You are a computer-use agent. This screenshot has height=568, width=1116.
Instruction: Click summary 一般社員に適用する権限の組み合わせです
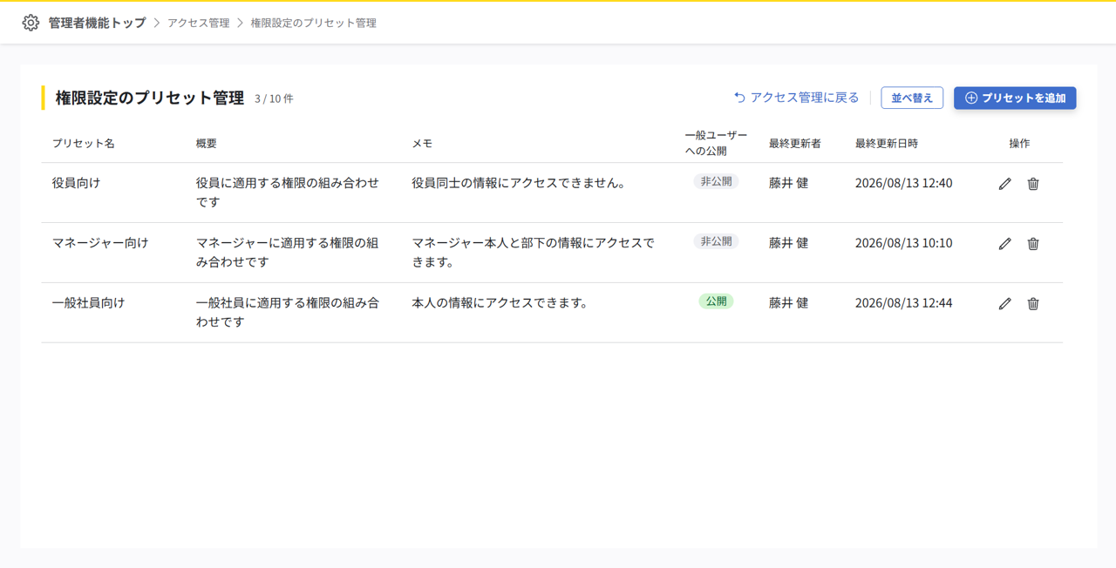(x=288, y=313)
